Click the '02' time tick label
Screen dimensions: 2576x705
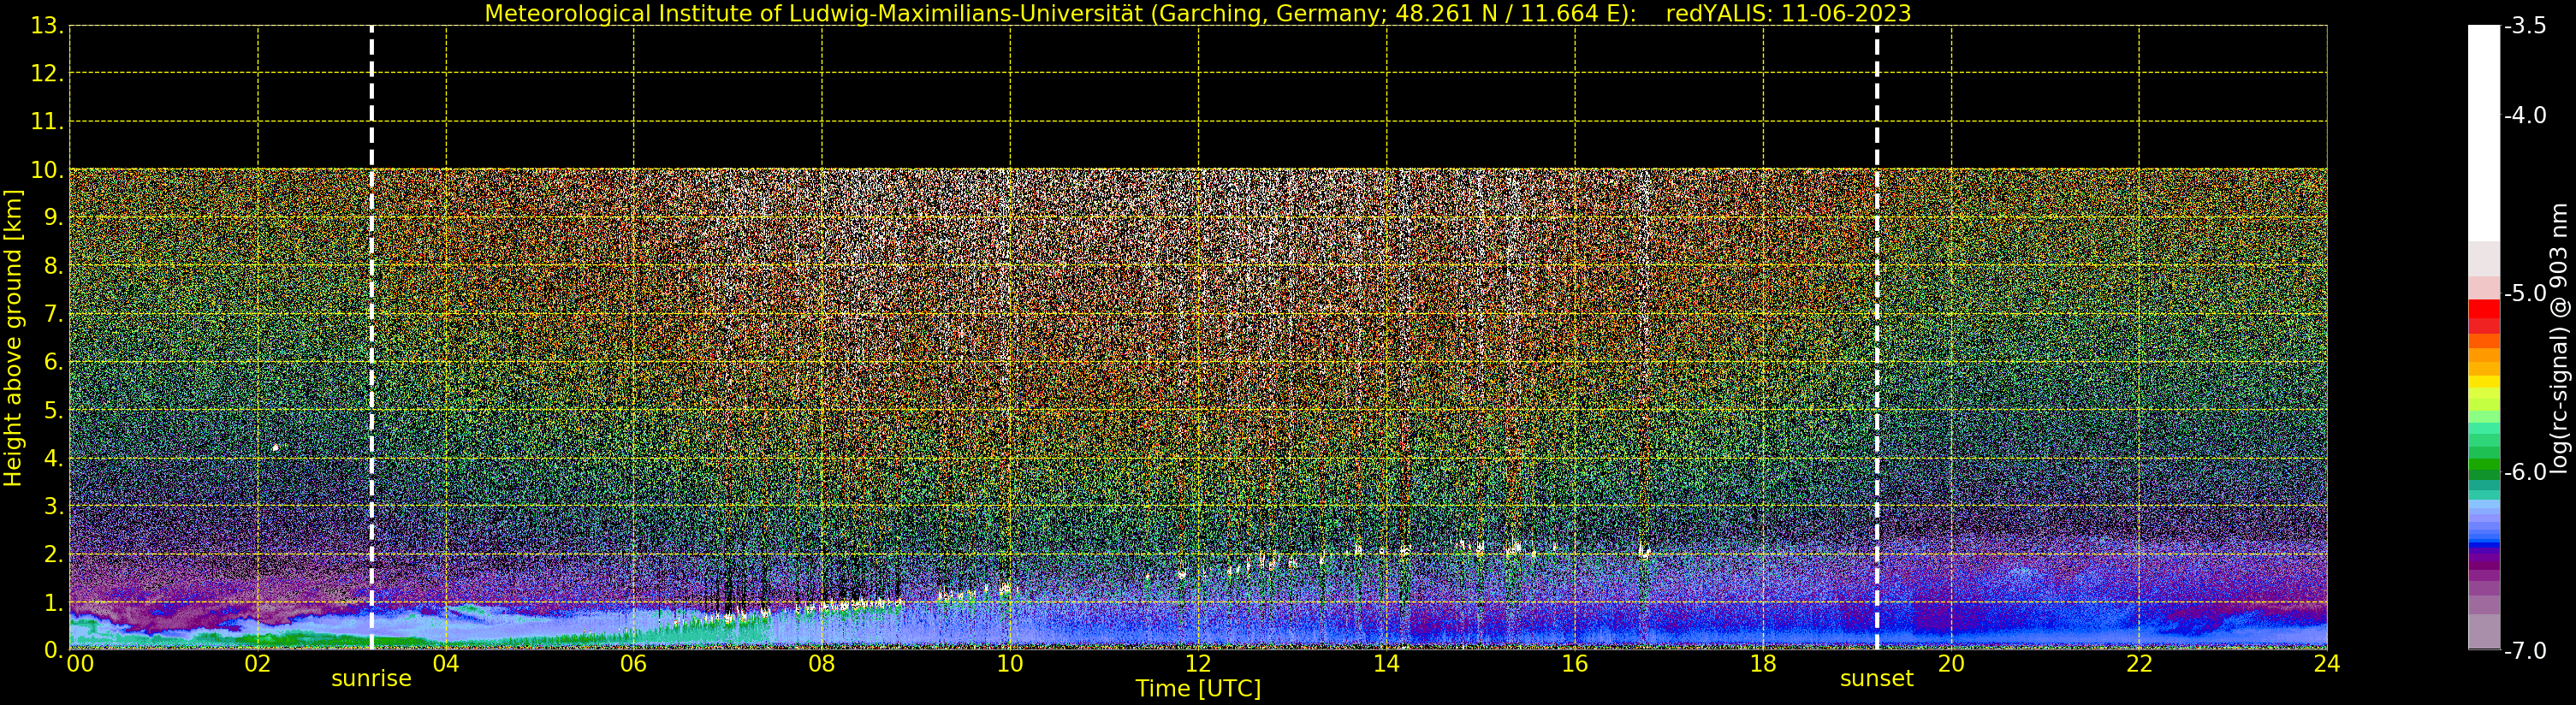(x=257, y=664)
